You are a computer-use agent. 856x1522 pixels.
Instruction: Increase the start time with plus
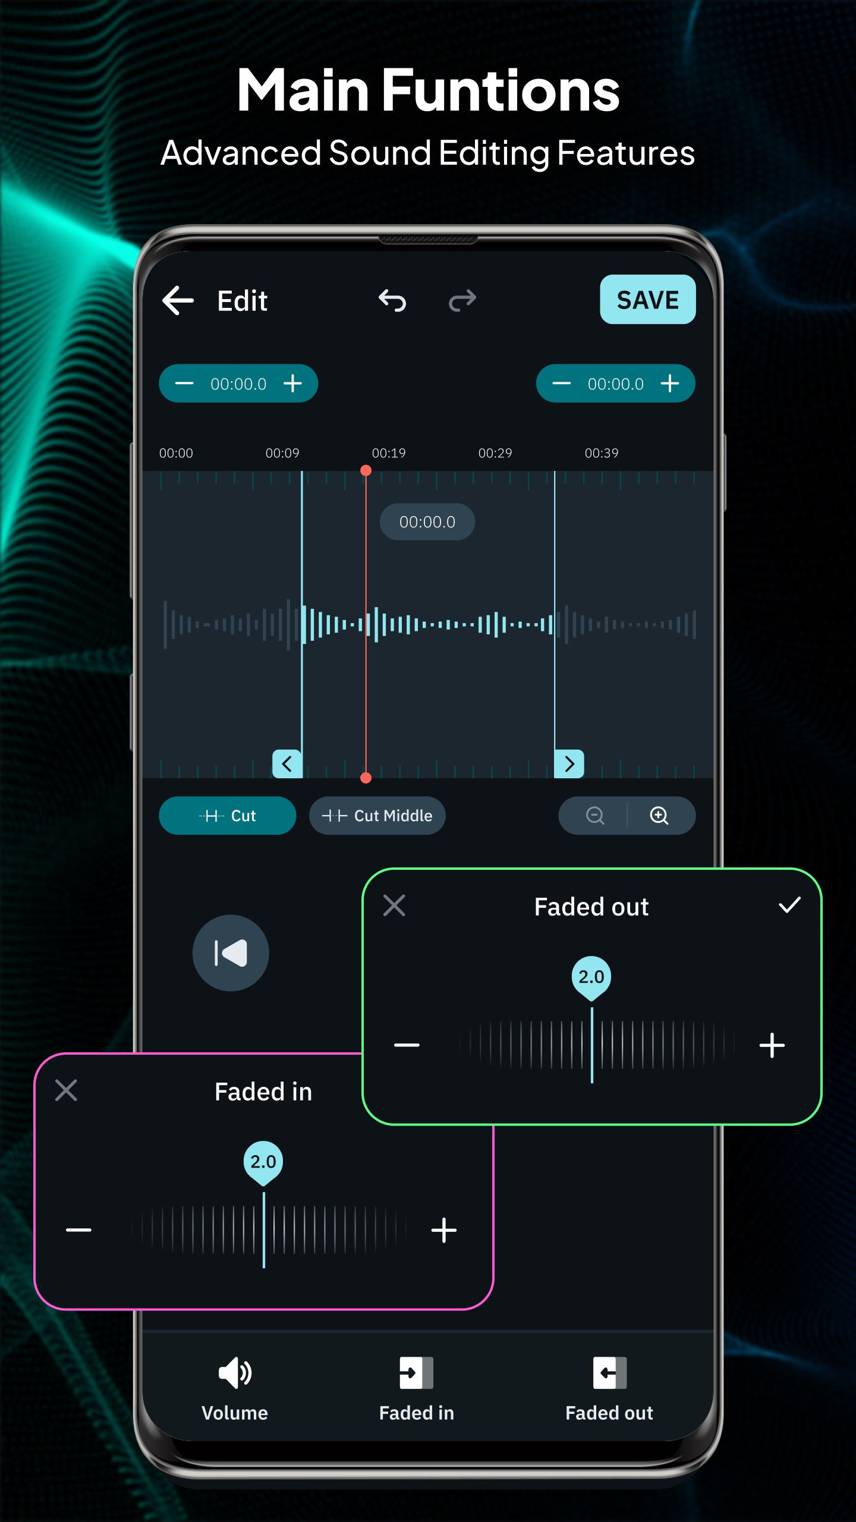(292, 383)
